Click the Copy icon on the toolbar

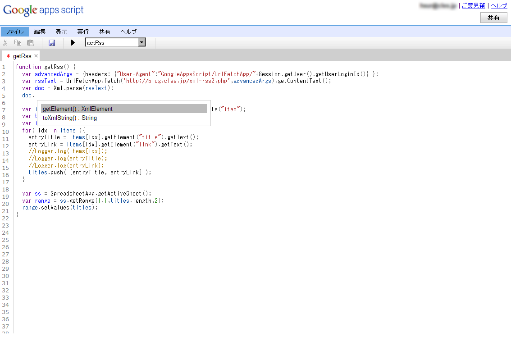point(18,42)
